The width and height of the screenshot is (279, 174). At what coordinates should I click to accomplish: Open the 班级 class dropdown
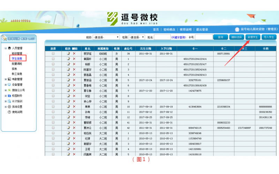106,37
